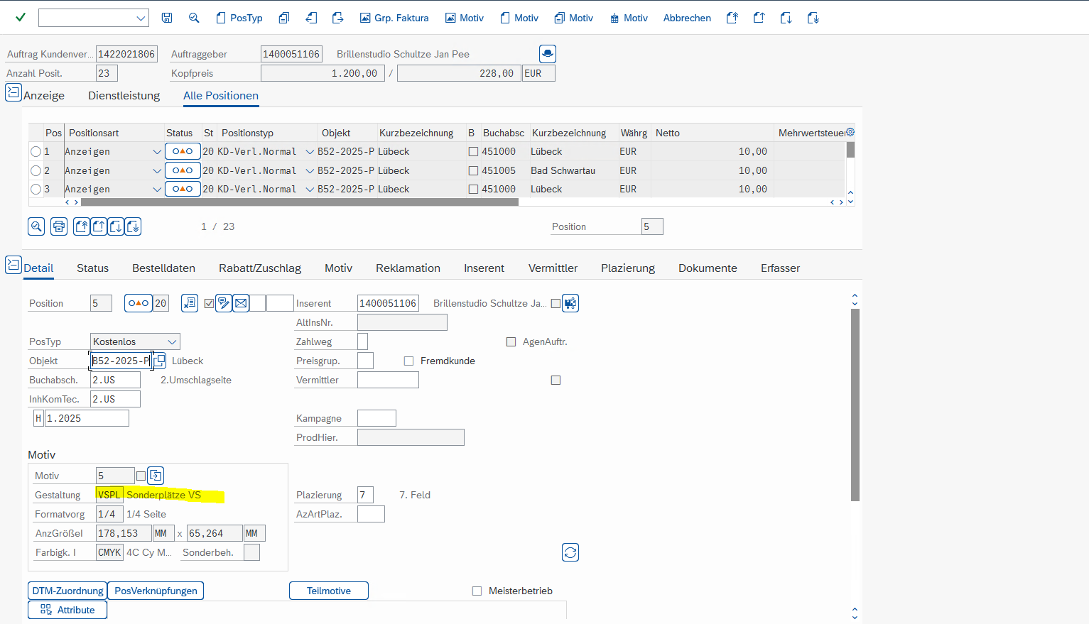This screenshot has height=624, width=1089.
Task: Toggle the AgenAuftr. checkbox
Action: 511,341
